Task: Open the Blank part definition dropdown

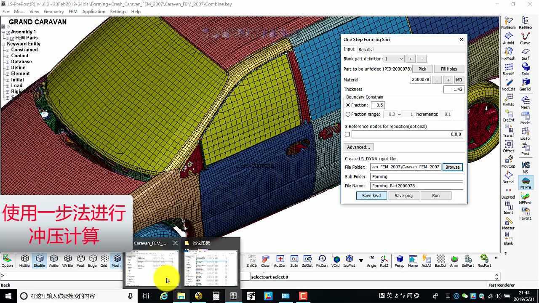Action: click(394, 59)
